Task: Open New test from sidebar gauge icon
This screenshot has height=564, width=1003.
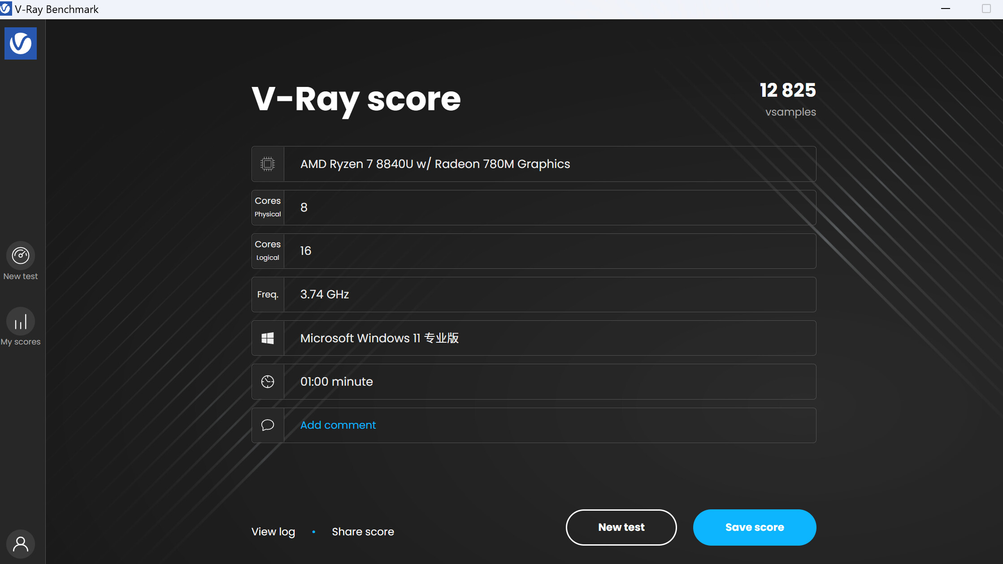Action: click(x=21, y=256)
